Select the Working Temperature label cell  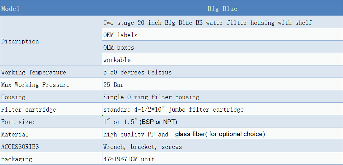pos(51,72)
